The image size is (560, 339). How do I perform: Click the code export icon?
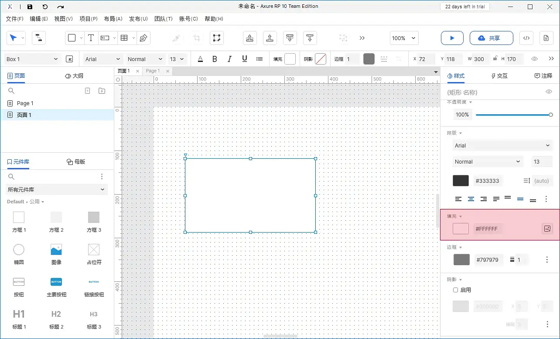click(x=526, y=38)
